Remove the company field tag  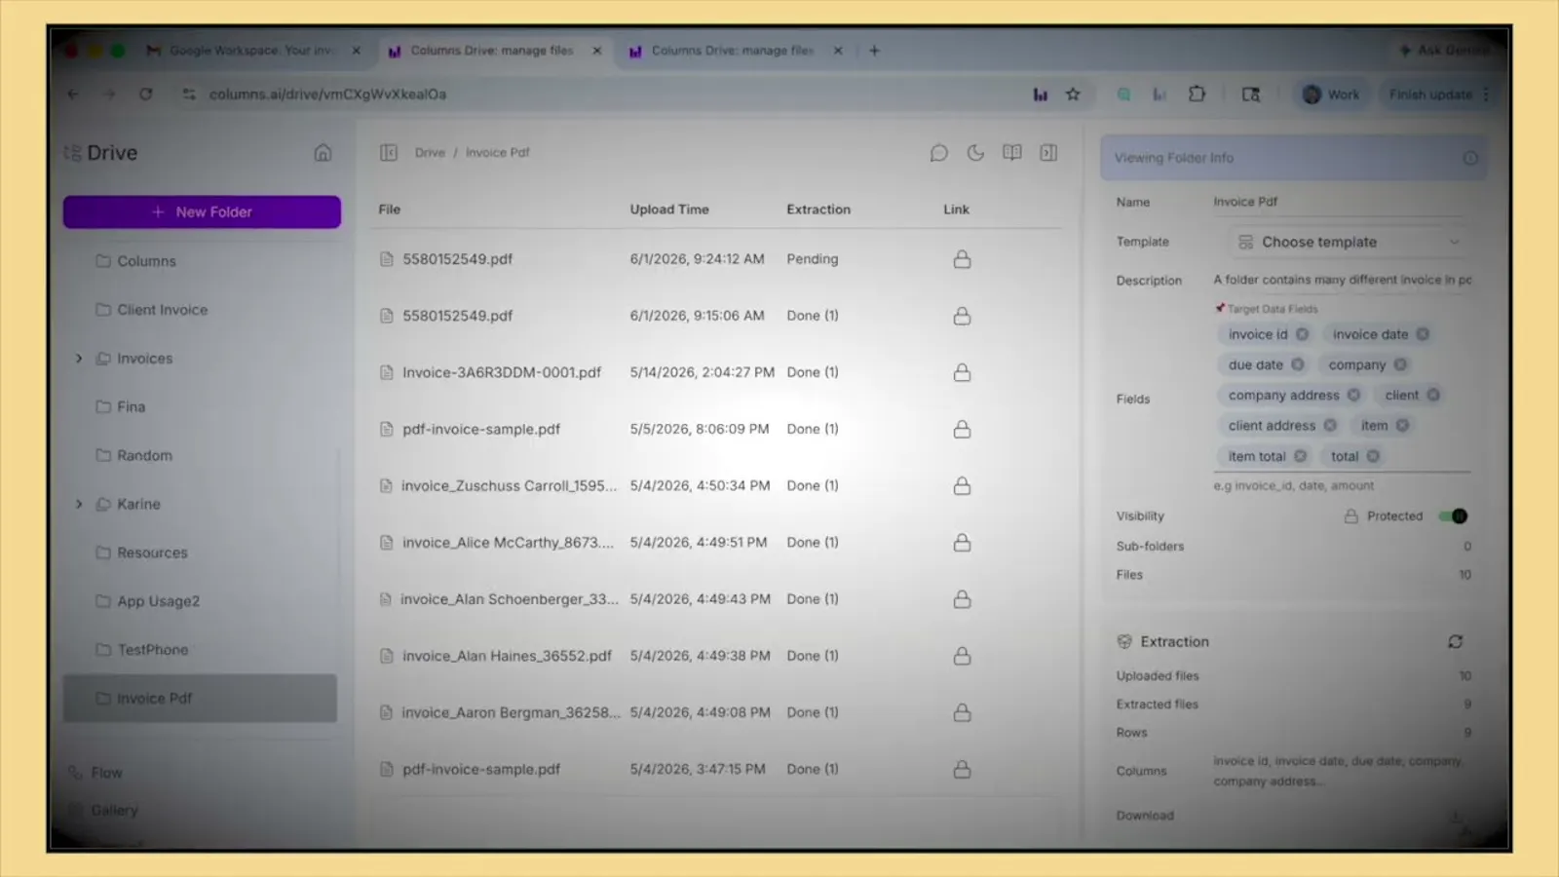click(1400, 364)
